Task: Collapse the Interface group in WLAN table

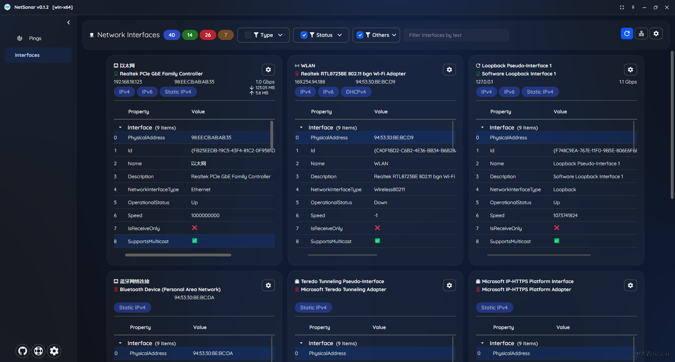Action: [x=301, y=128]
